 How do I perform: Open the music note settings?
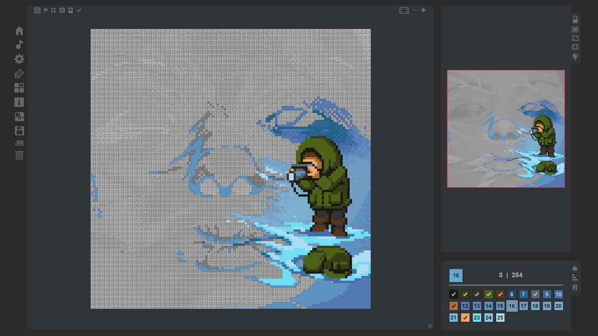tap(19, 45)
